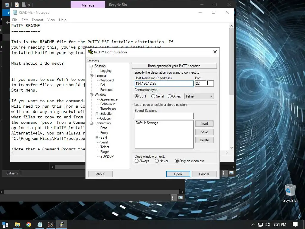Set close window on exit to Never
The width and height of the screenshot is (305, 229).
(161, 161)
